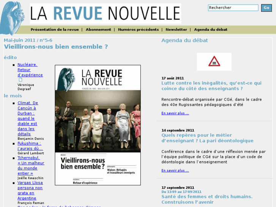Image resolution: width=276 pixels, height=207 pixels.
Task: Click the La Revue Nouvelle title banner
Action: tap(106, 13)
